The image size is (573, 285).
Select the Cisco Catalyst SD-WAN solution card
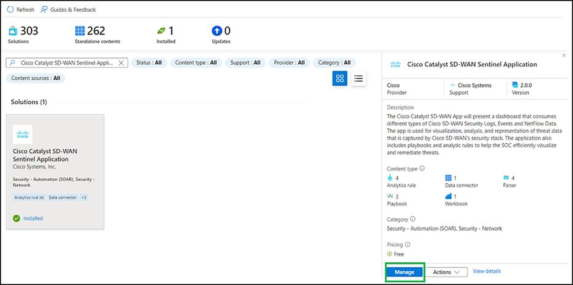click(55, 171)
